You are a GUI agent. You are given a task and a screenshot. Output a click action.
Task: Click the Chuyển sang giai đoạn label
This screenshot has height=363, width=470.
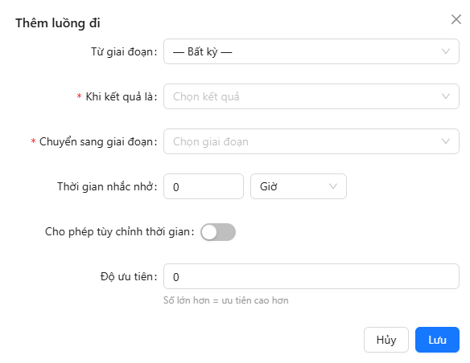coord(98,141)
